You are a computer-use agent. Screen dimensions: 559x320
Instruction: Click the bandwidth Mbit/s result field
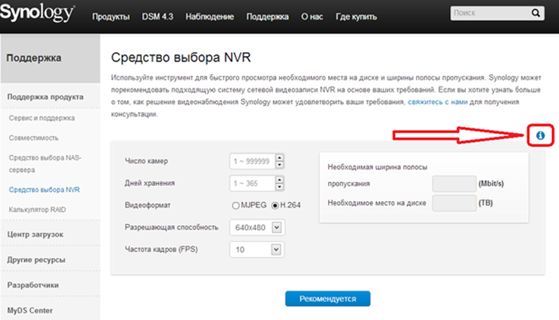(x=454, y=184)
